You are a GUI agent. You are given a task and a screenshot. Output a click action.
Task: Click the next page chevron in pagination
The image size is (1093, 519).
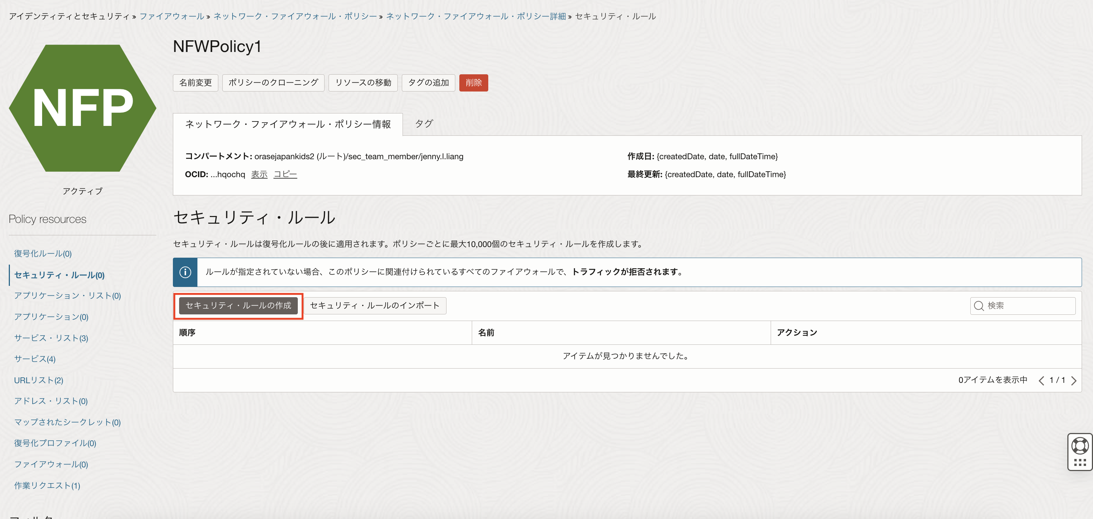click(x=1074, y=380)
